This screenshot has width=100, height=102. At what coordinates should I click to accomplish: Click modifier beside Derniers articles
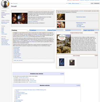point(78,85)
